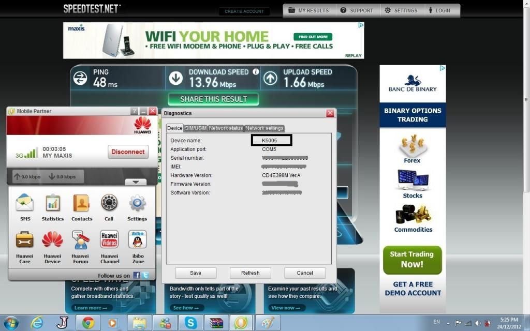The image size is (530, 331).
Task: Open the Network settings tab
Action: click(264, 128)
